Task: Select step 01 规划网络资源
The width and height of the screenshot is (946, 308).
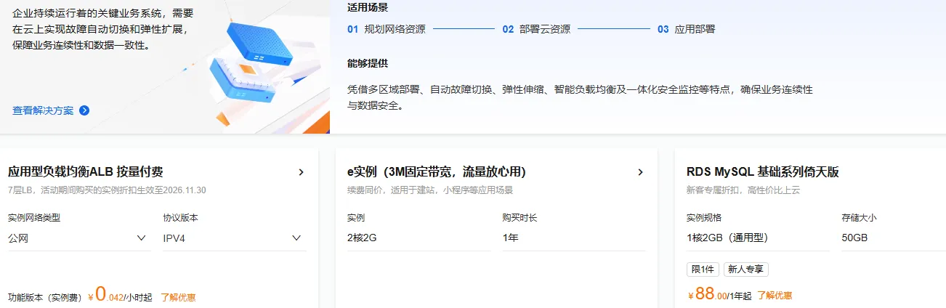Action: [x=387, y=29]
